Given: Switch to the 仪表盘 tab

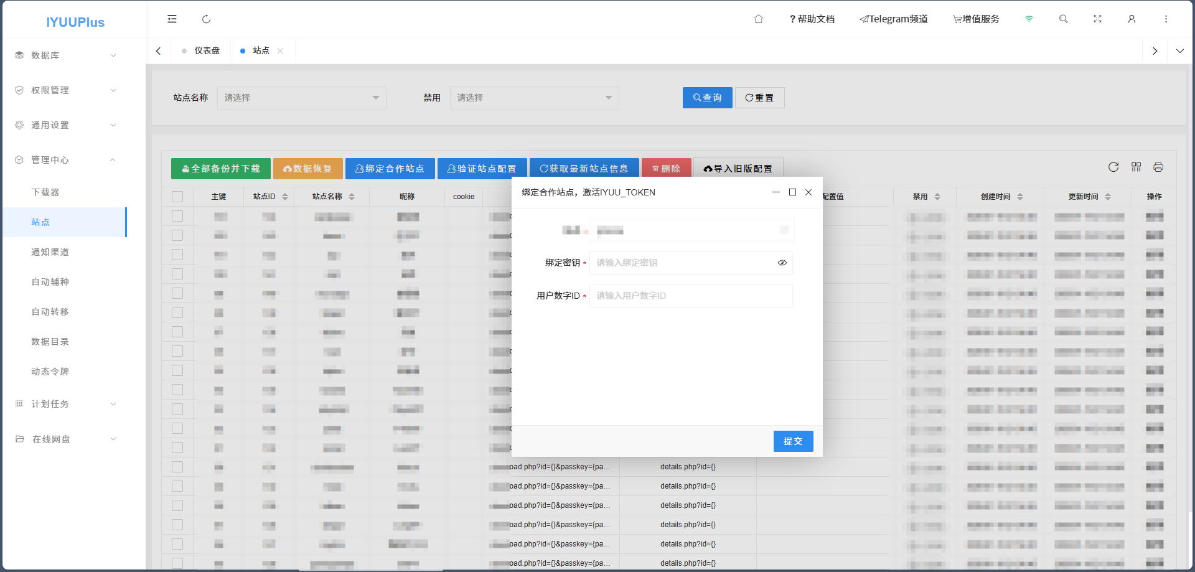Looking at the screenshot, I should pyautogui.click(x=207, y=51).
